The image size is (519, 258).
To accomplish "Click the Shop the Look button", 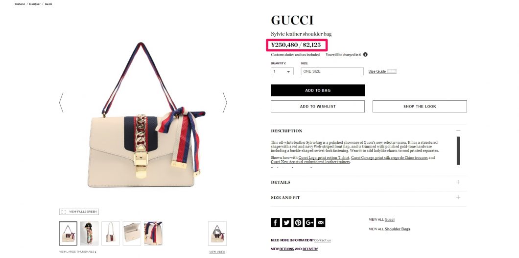I will 420,107.
